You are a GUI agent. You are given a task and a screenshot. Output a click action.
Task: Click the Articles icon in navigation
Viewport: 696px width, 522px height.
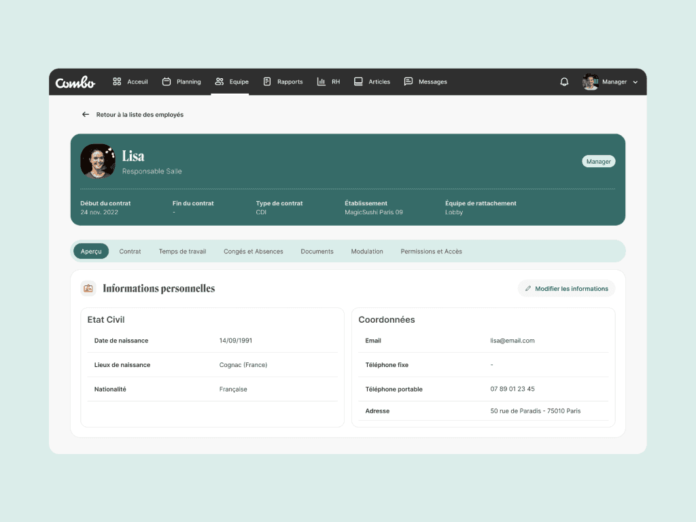[x=356, y=81]
